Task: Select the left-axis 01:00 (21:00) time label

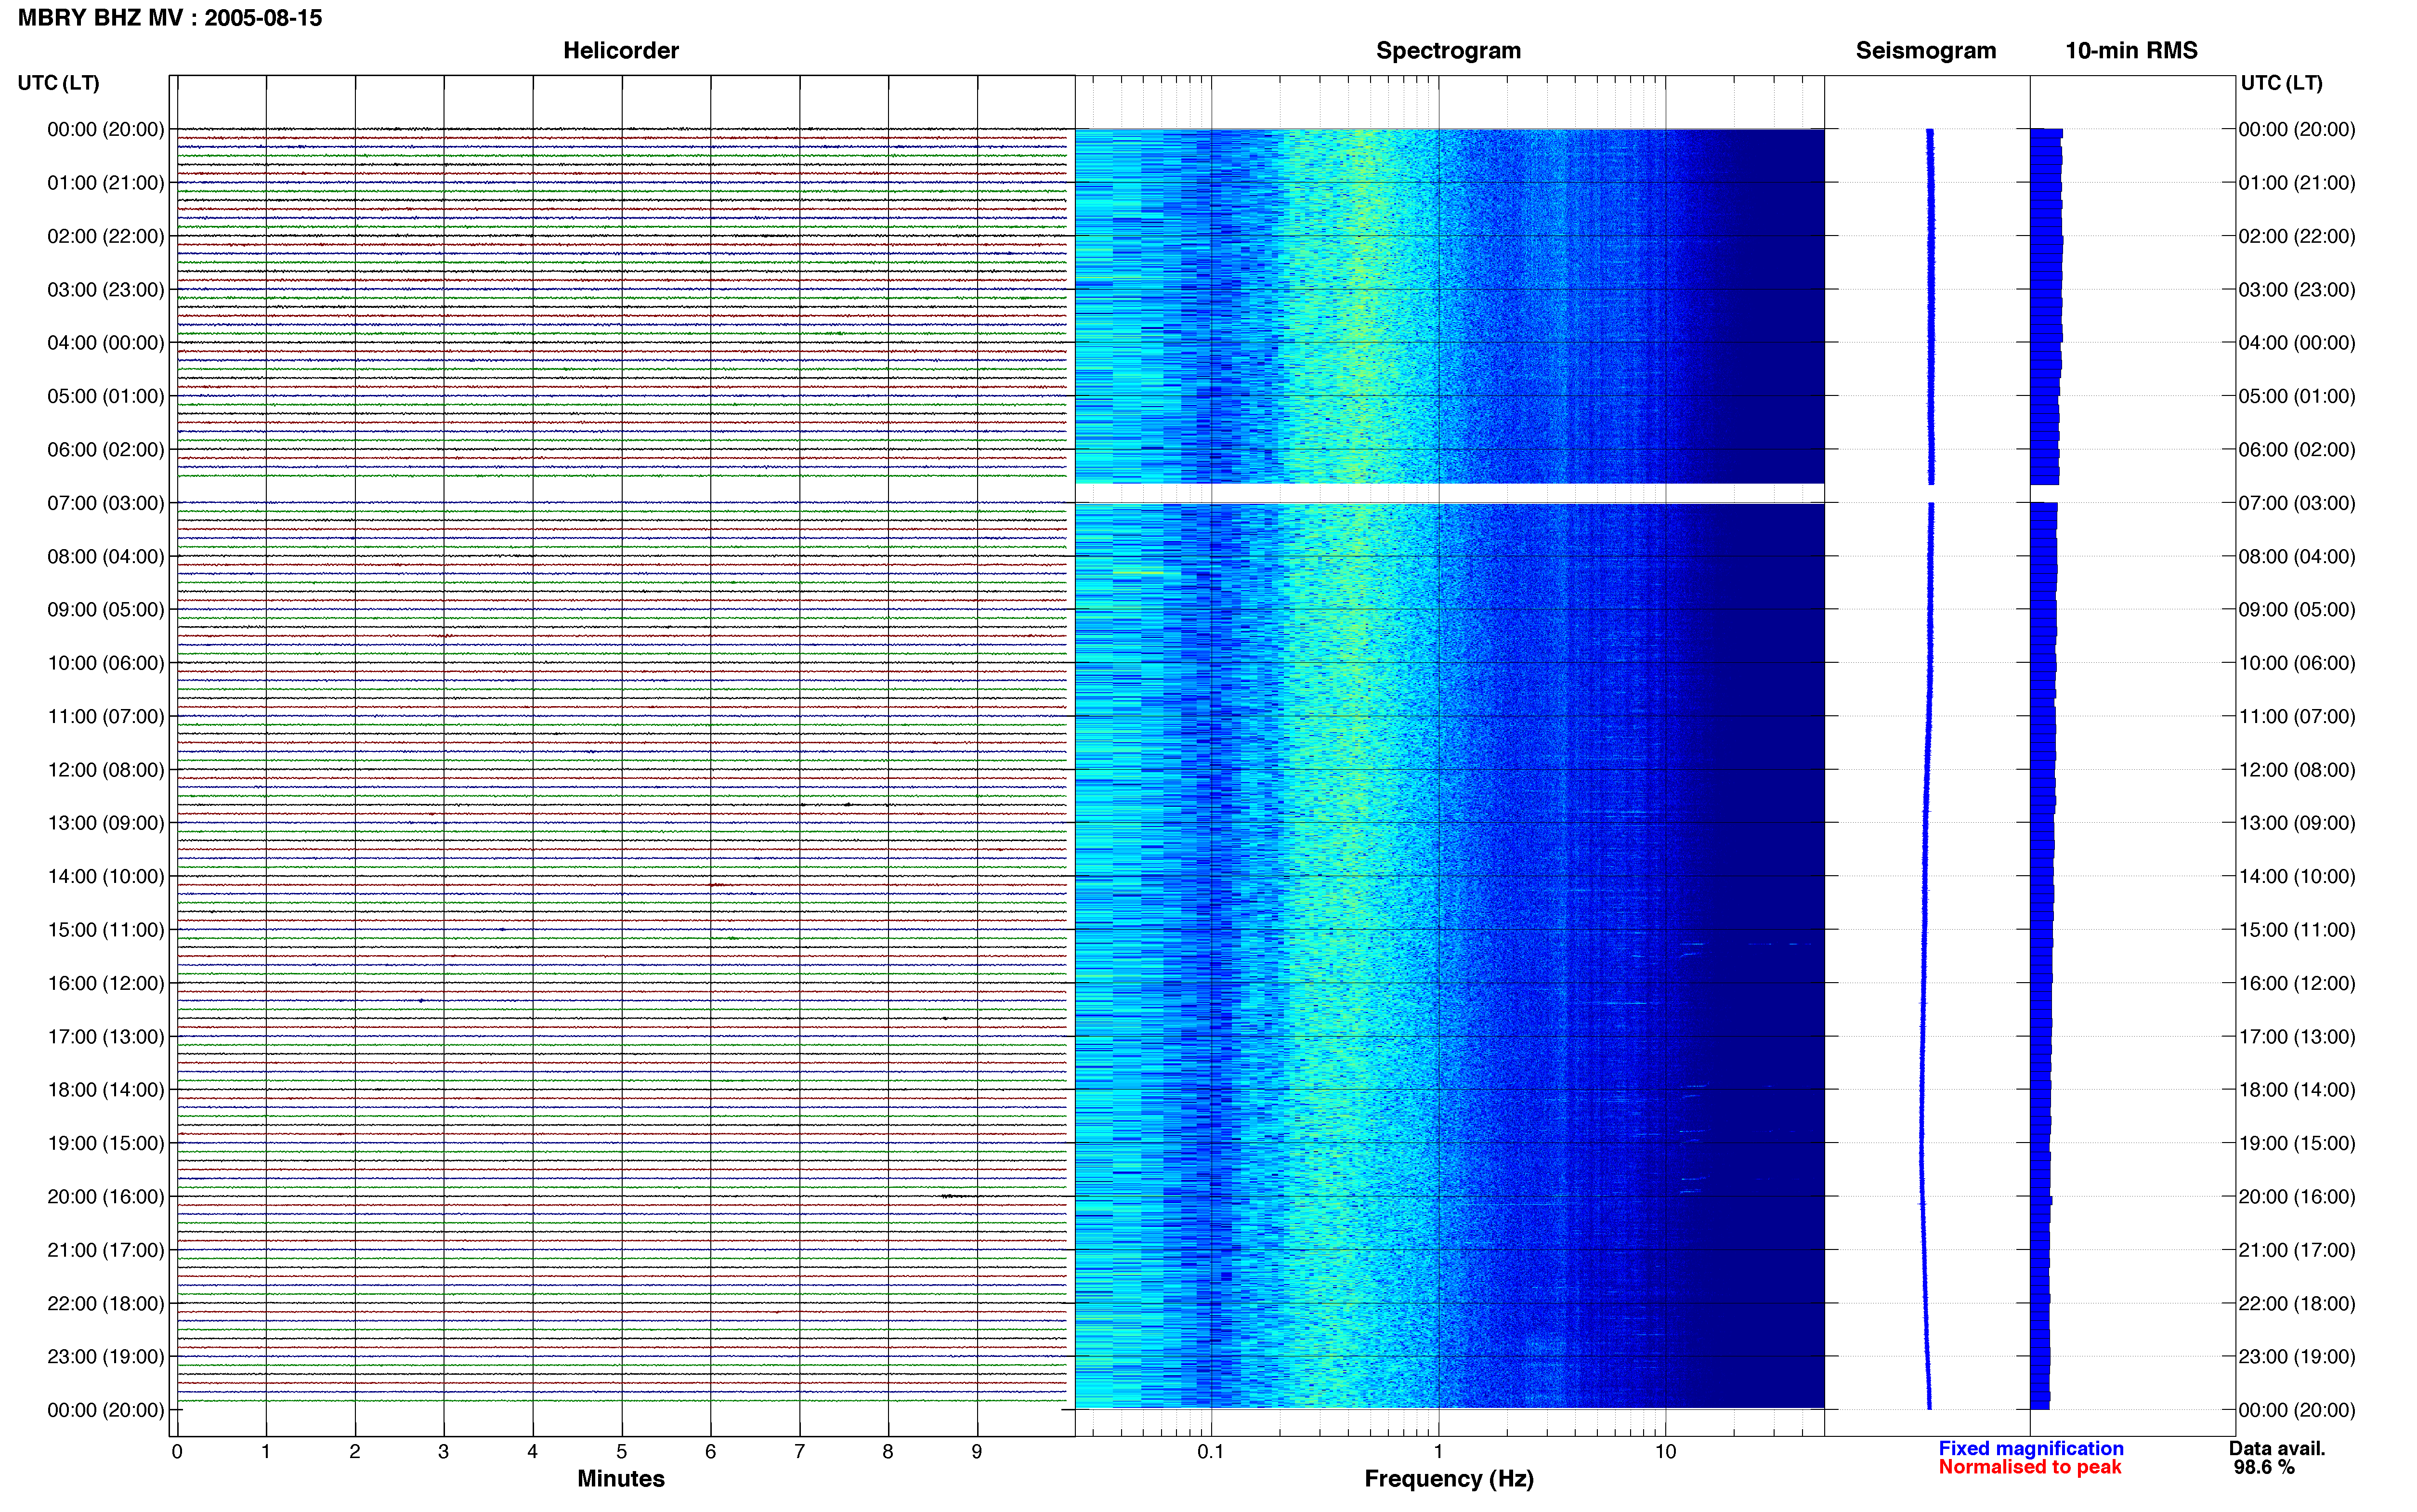Action: (106, 183)
